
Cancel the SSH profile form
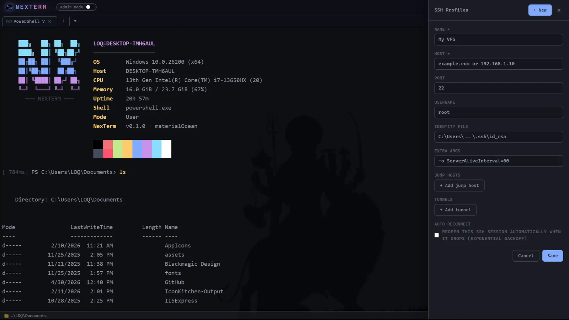coord(526,256)
